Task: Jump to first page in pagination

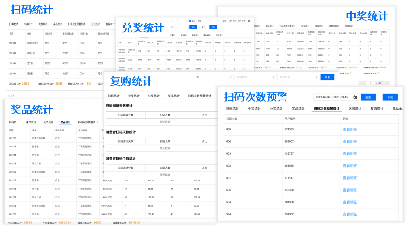Action: (x=360, y=83)
